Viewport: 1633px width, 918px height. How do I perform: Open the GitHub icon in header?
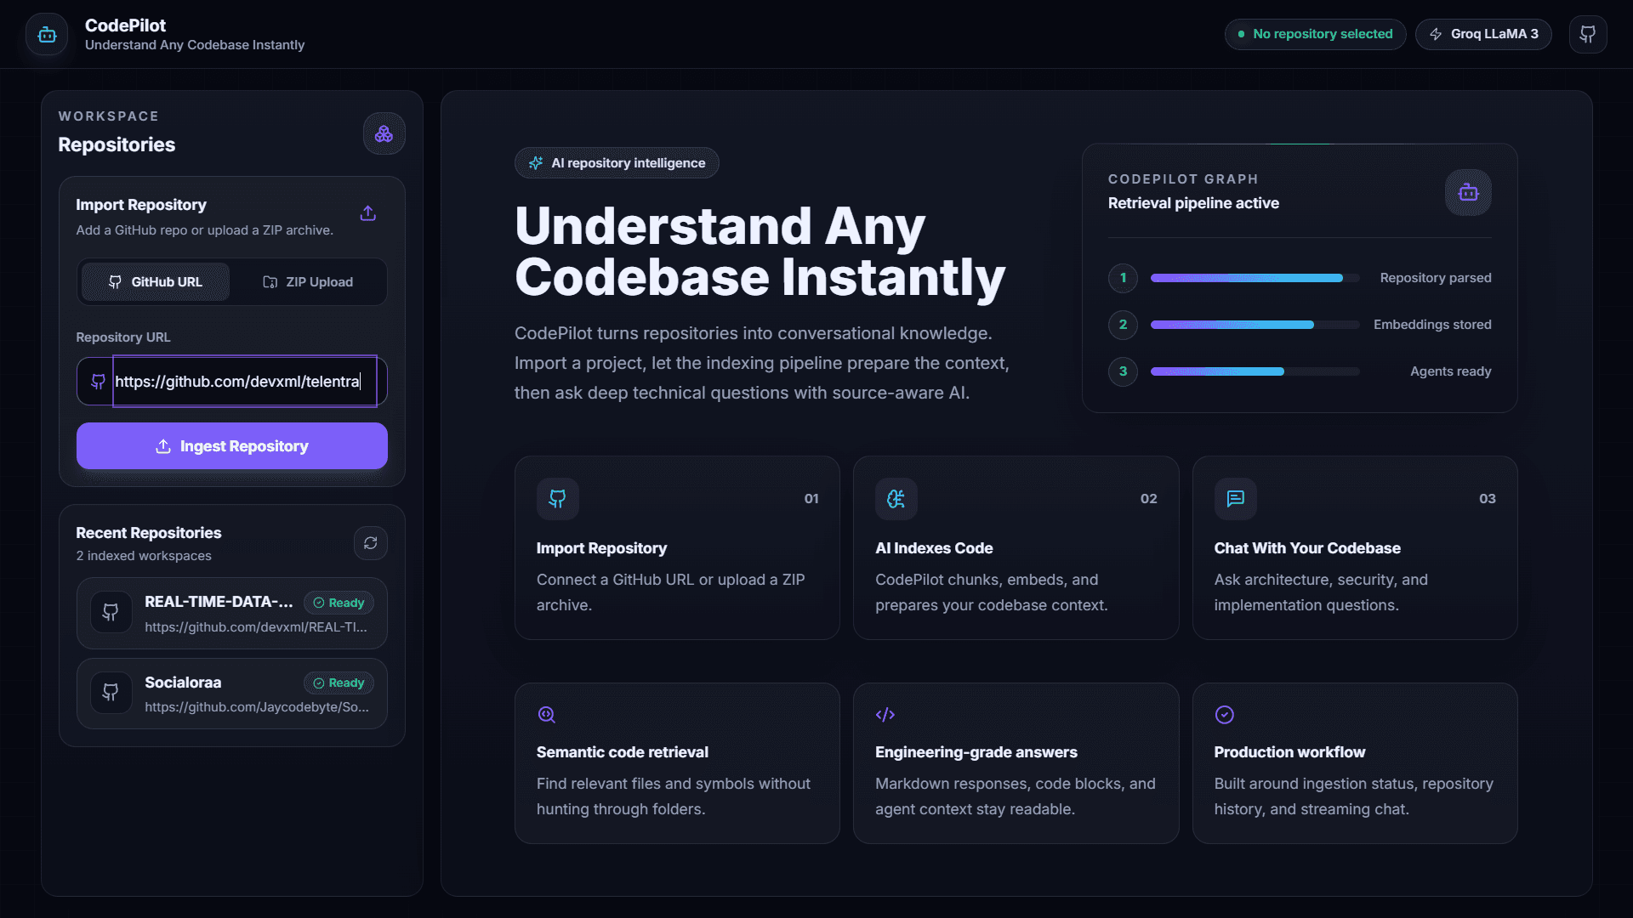click(x=1588, y=34)
